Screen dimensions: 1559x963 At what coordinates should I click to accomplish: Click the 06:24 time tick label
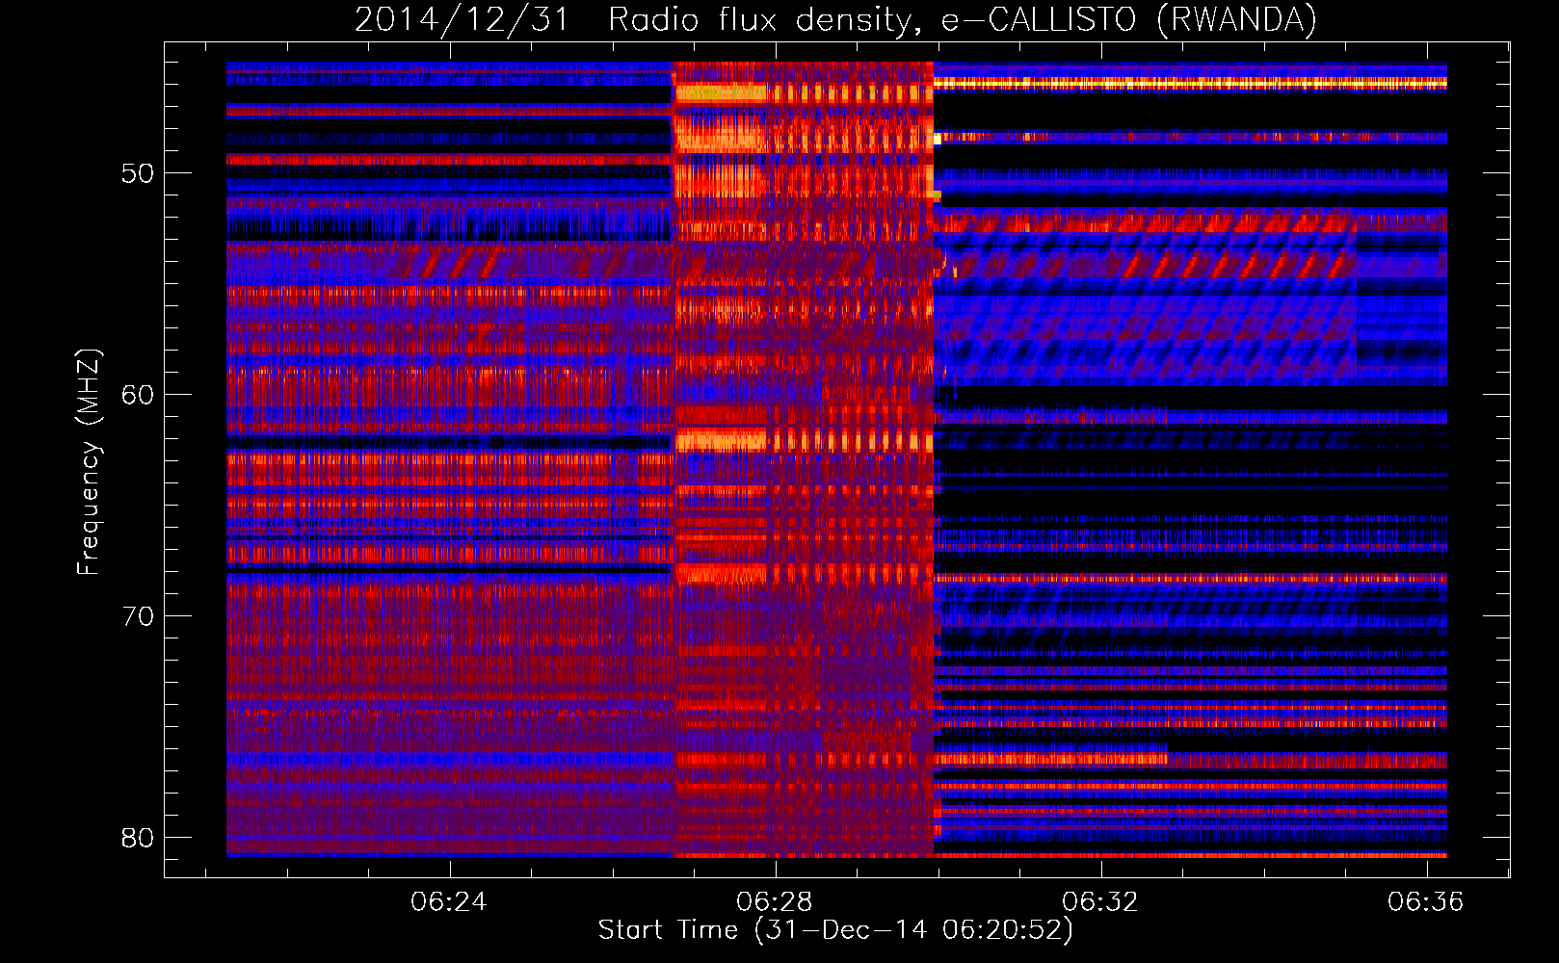click(449, 902)
